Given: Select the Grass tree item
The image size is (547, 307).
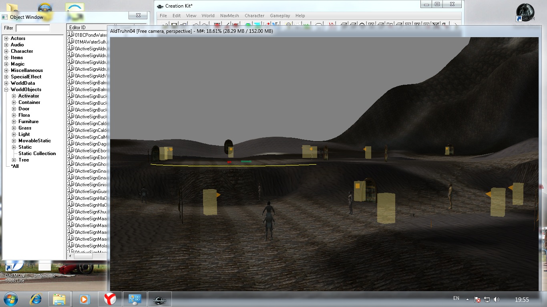Looking at the screenshot, I should [25, 128].
